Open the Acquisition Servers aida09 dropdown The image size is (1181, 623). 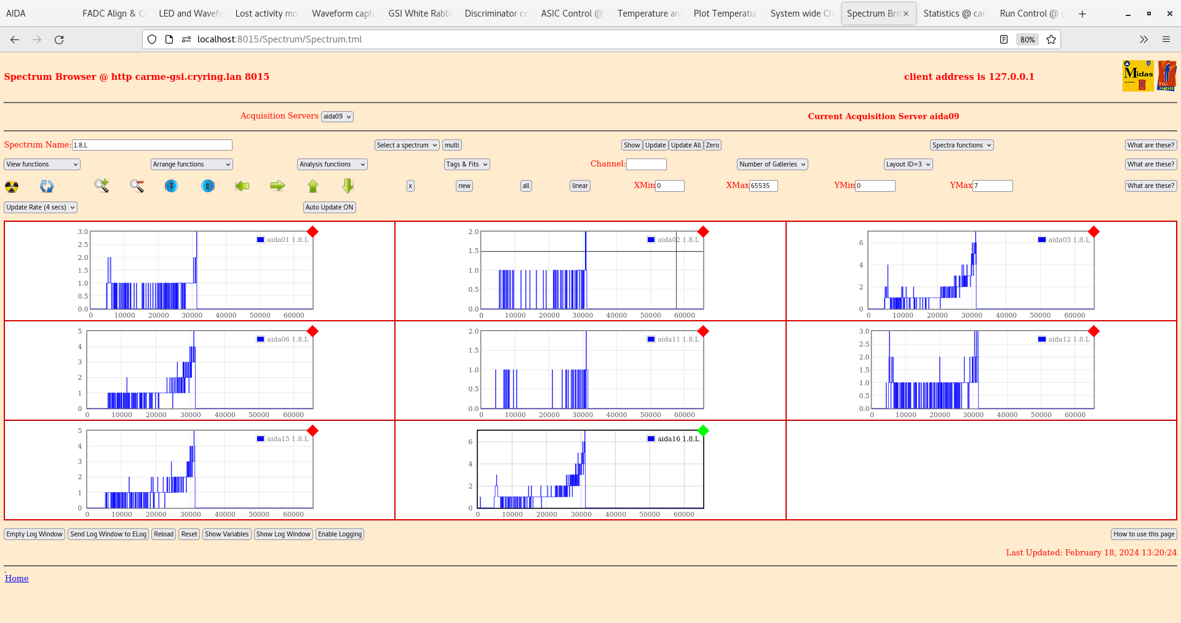point(337,117)
